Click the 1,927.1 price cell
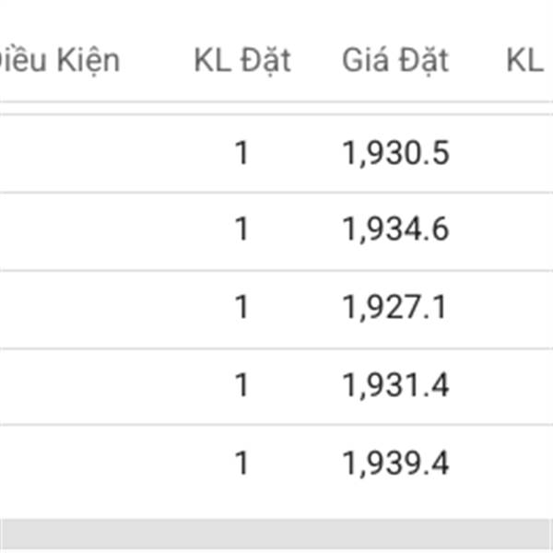 point(394,308)
